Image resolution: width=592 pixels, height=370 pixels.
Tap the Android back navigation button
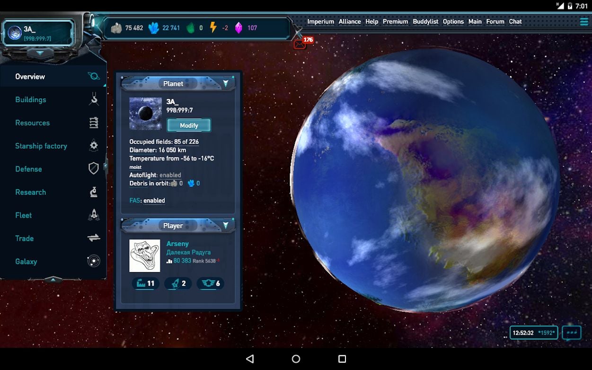tap(250, 359)
